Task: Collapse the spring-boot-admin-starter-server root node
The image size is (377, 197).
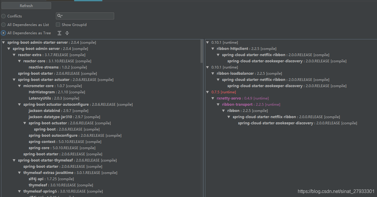Action: pos(4,43)
